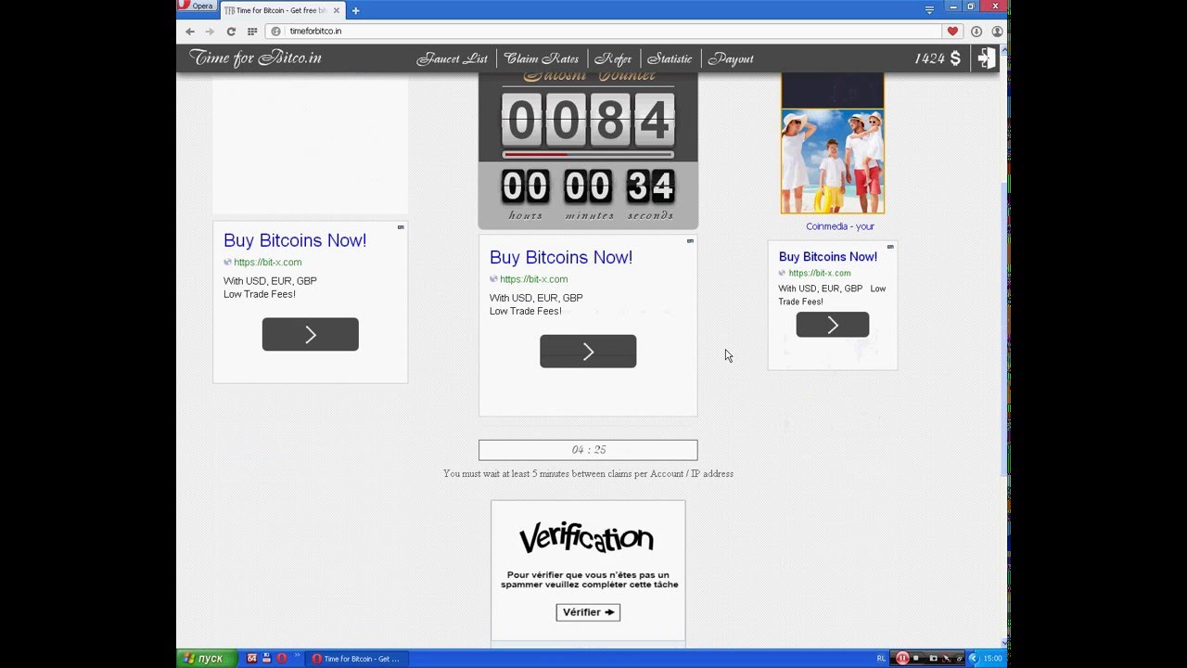Go forward to next page

tap(210, 31)
